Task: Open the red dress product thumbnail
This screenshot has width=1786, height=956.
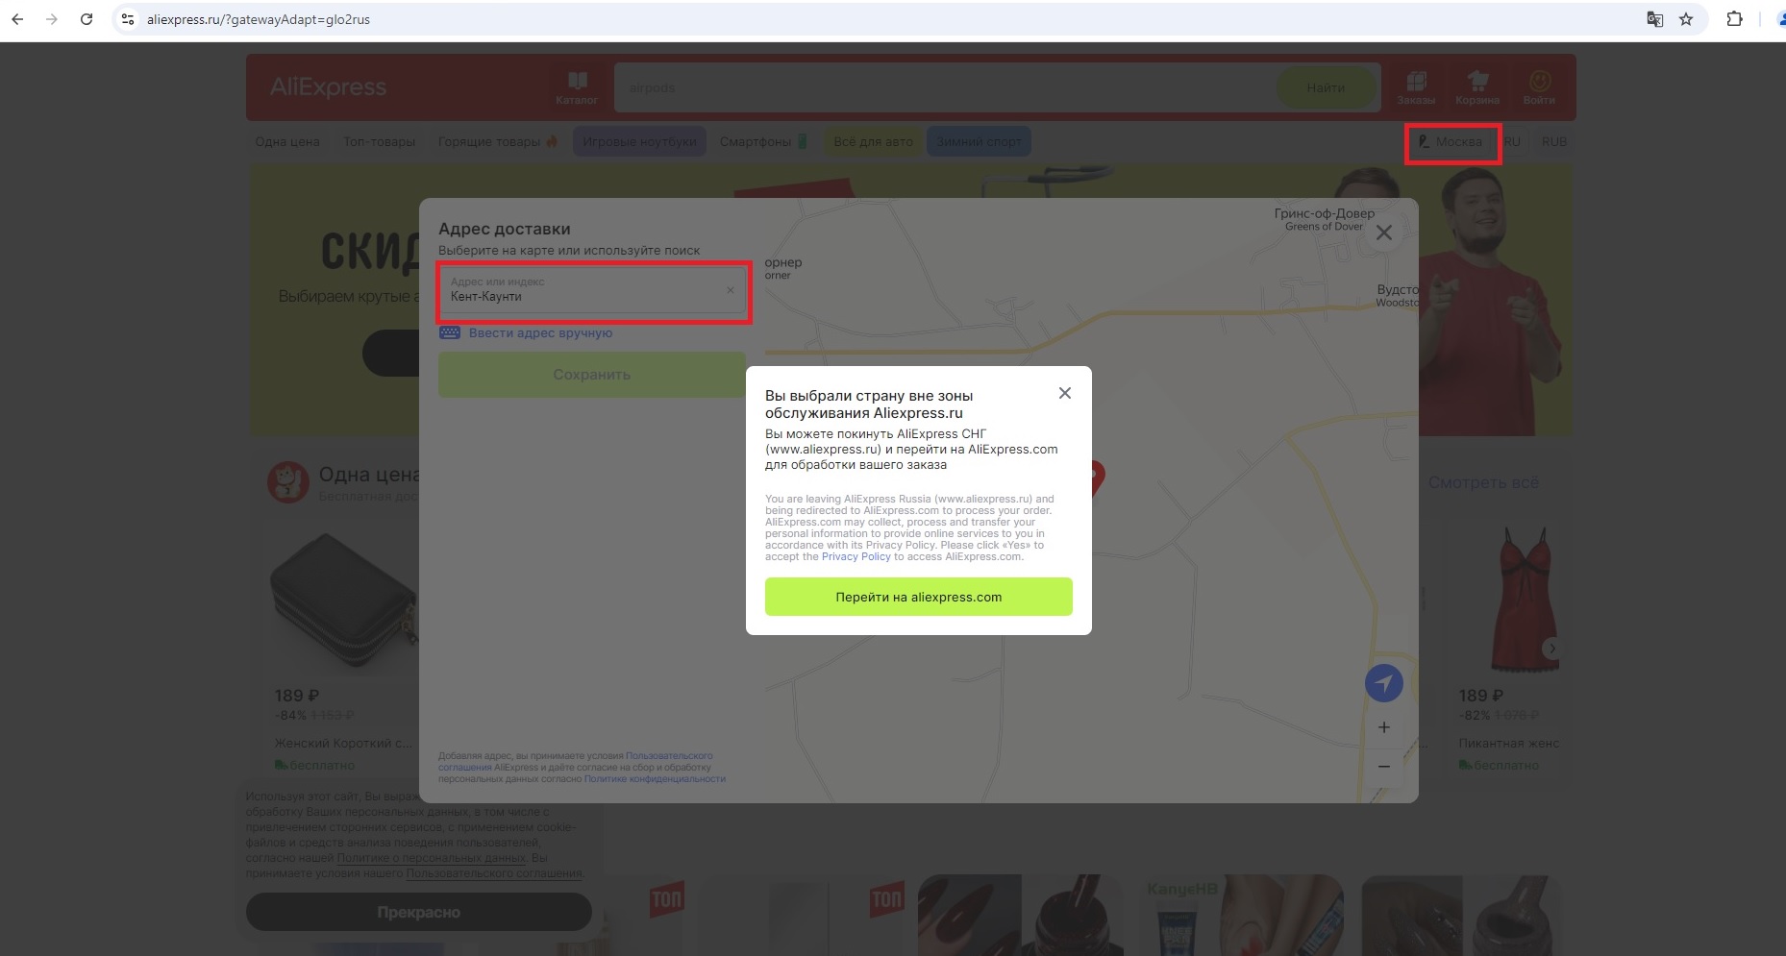Action: (1523, 598)
